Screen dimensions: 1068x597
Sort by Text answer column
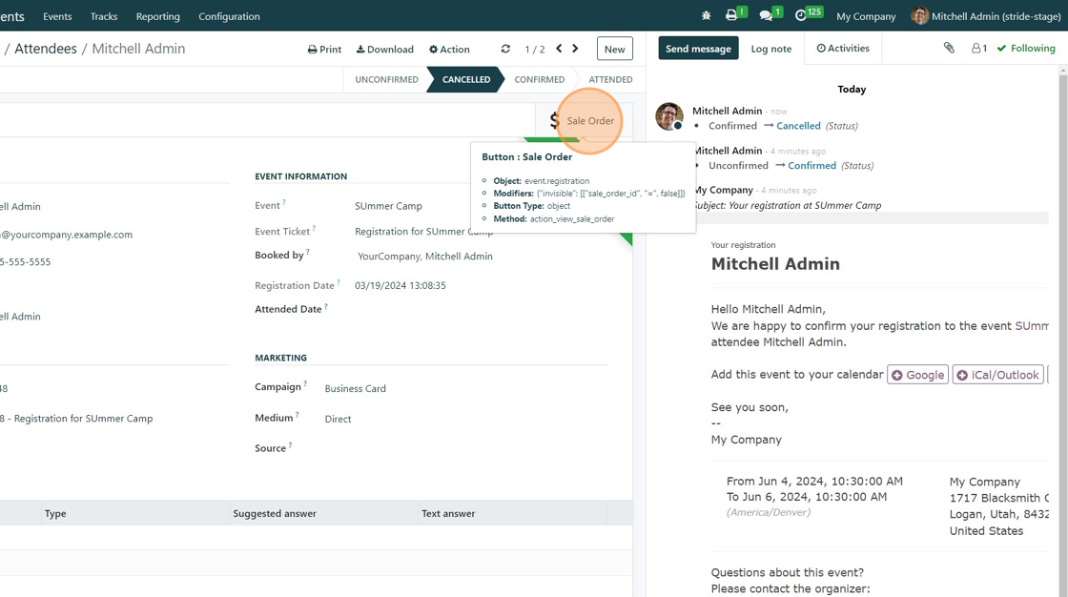pos(448,513)
